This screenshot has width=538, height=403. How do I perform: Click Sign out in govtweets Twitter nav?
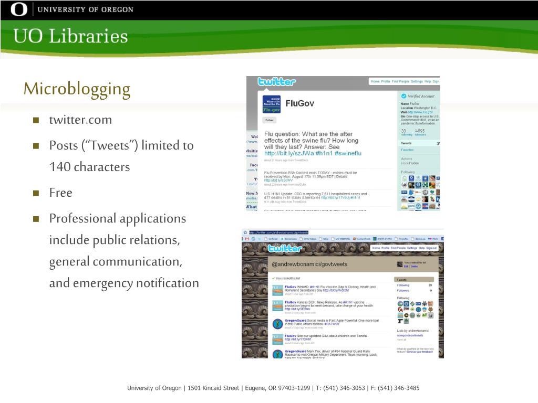pyautogui.click(x=431, y=248)
